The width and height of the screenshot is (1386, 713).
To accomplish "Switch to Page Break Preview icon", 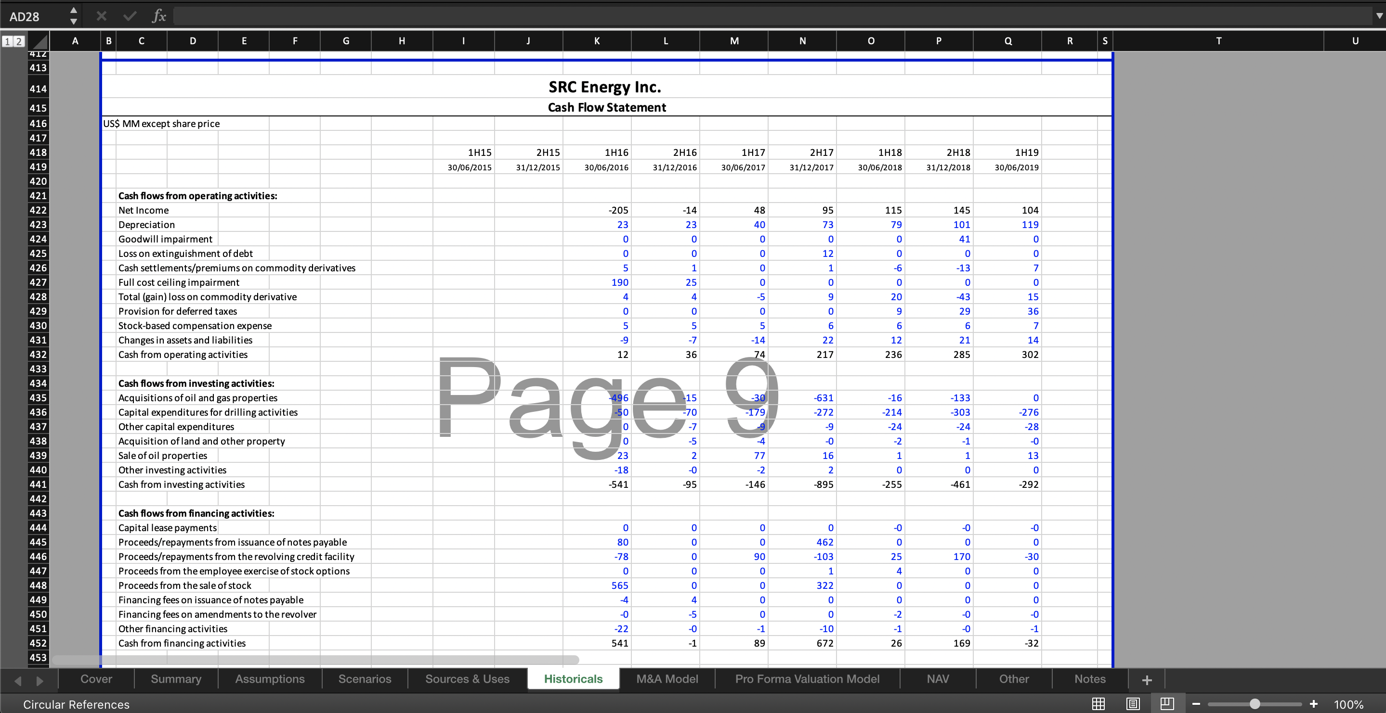I will click(x=1167, y=704).
